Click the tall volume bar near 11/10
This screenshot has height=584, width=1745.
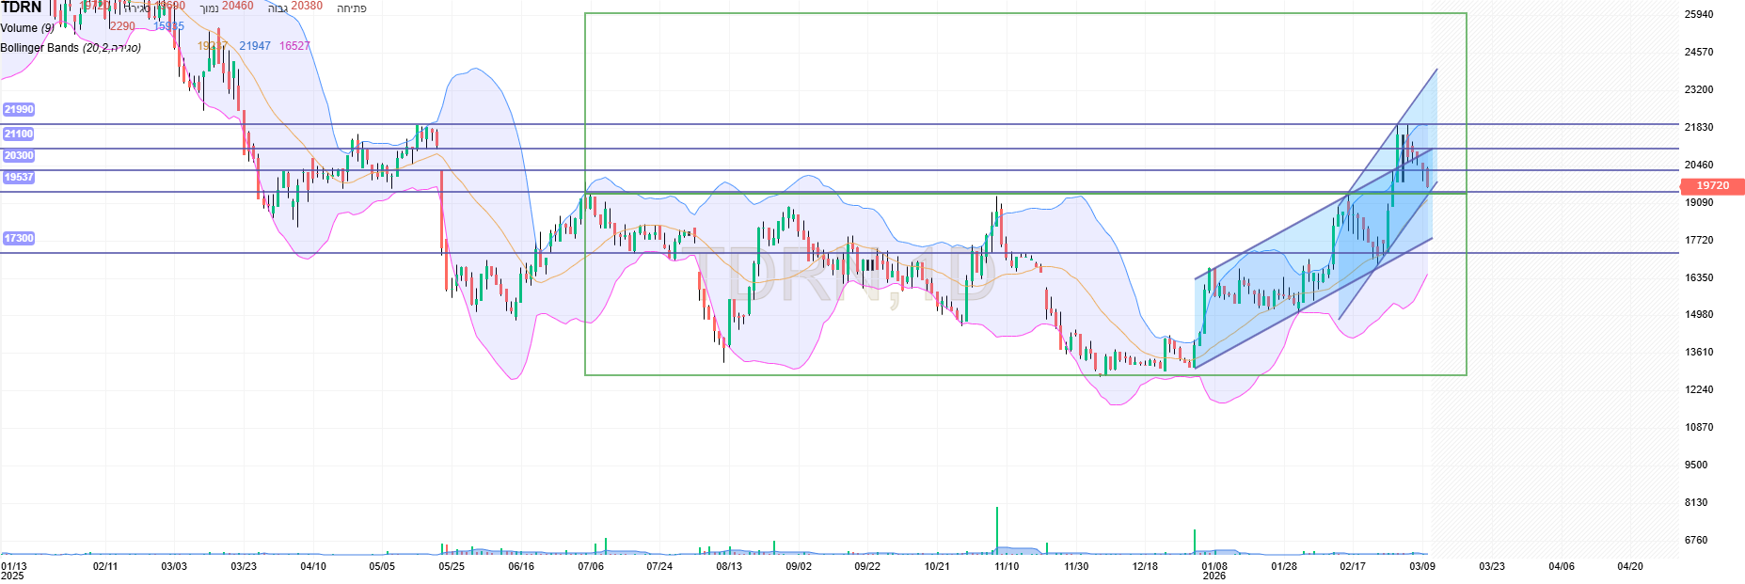click(x=997, y=530)
